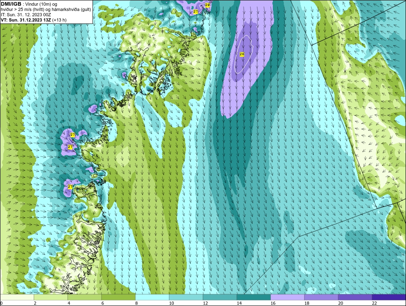Click the yellow 28 gust label at map top

click(x=207, y=4)
